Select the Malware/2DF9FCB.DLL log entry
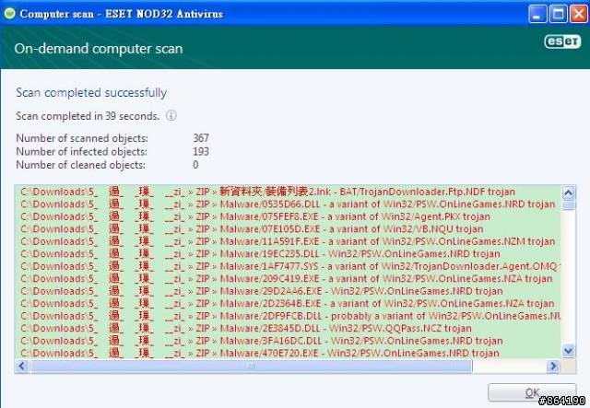The width and height of the screenshot is (590, 408). point(289,316)
